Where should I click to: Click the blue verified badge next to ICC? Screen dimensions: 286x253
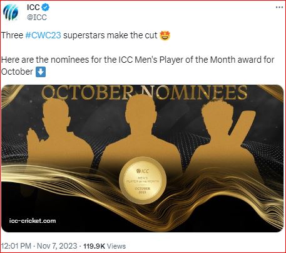46,8
